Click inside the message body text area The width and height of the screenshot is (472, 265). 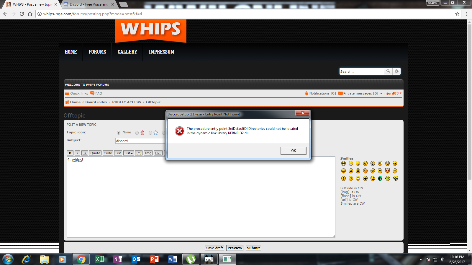tap(201, 197)
